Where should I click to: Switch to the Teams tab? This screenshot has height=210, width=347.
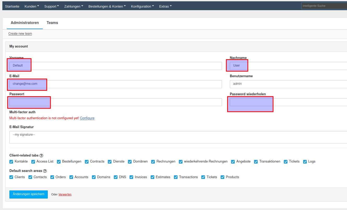(52, 23)
